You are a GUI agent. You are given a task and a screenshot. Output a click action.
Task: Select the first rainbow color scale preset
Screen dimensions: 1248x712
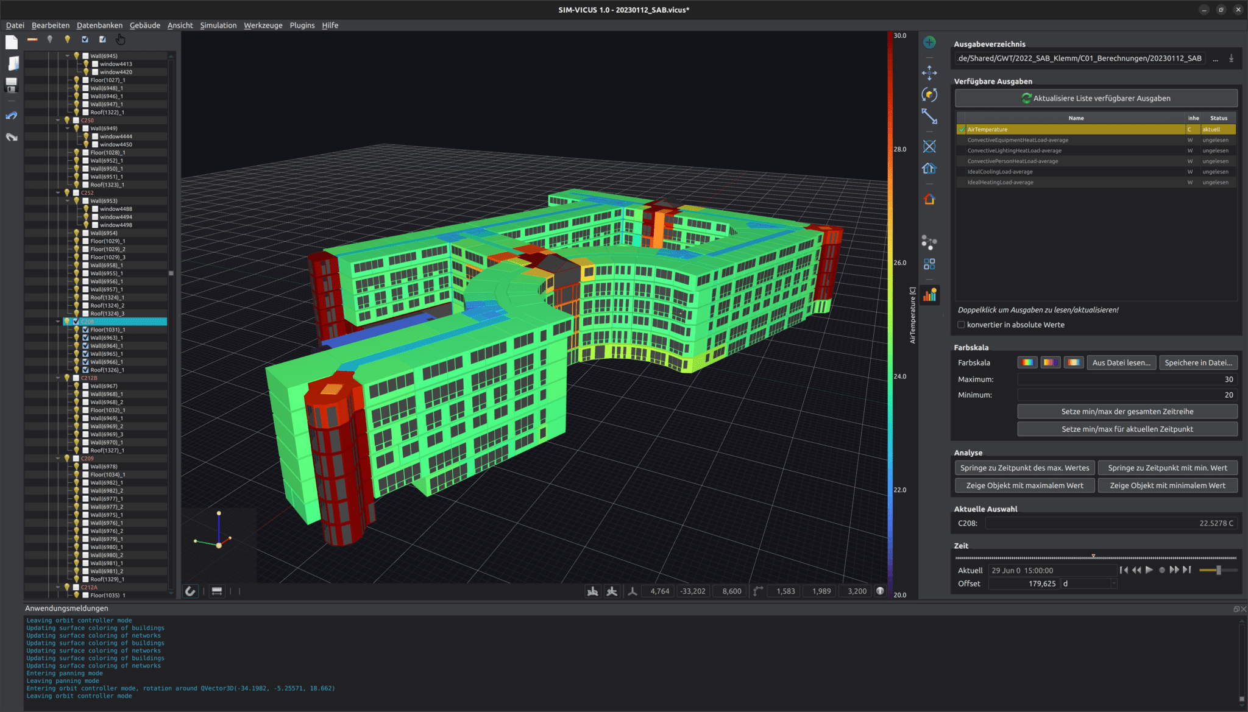pos(1027,362)
